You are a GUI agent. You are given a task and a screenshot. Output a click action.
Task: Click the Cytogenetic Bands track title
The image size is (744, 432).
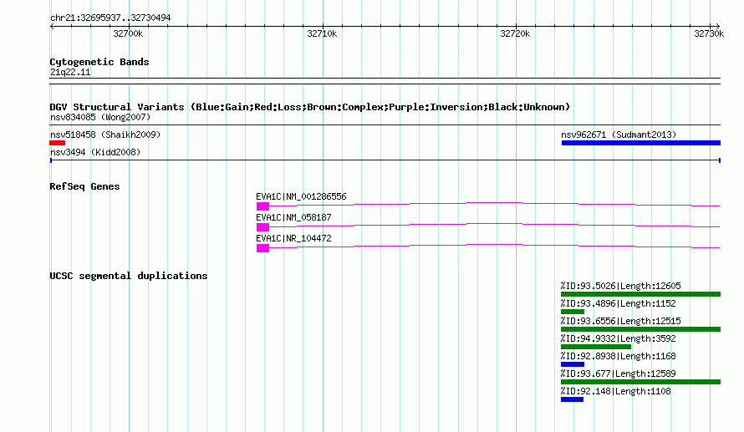pos(99,62)
